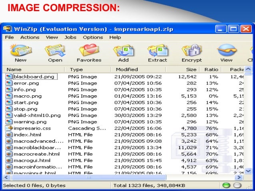Open the Jobs menu

pyautogui.click(x=70, y=37)
